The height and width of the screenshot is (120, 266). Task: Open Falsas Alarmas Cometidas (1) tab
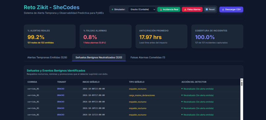click(148, 58)
